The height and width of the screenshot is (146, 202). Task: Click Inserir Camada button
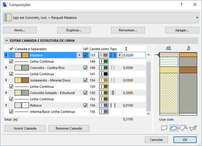[x=25, y=128]
